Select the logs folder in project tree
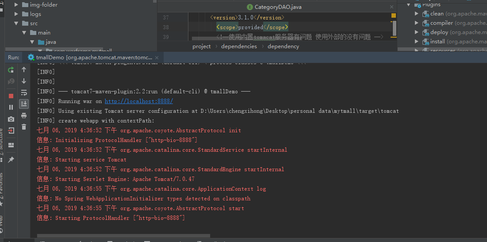 [35, 14]
